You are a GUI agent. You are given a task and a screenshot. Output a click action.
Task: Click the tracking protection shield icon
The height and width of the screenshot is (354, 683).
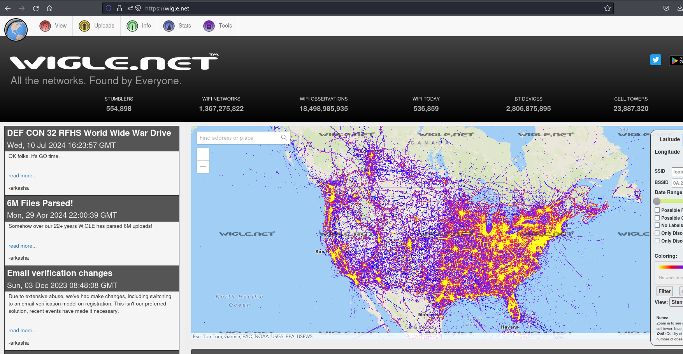pos(109,8)
